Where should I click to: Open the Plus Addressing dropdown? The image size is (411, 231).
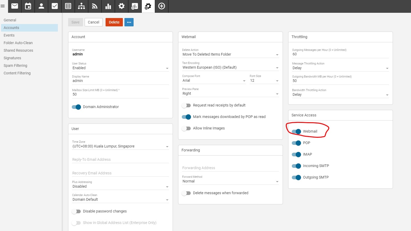pyautogui.click(x=120, y=186)
